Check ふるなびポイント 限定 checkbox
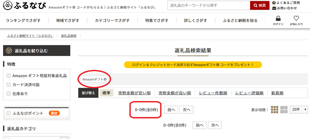 pos(8,113)
